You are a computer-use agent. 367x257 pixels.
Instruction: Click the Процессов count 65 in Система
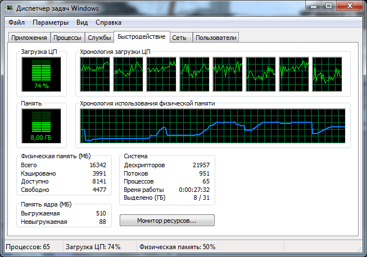pyautogui.click(x=206, y=181)
